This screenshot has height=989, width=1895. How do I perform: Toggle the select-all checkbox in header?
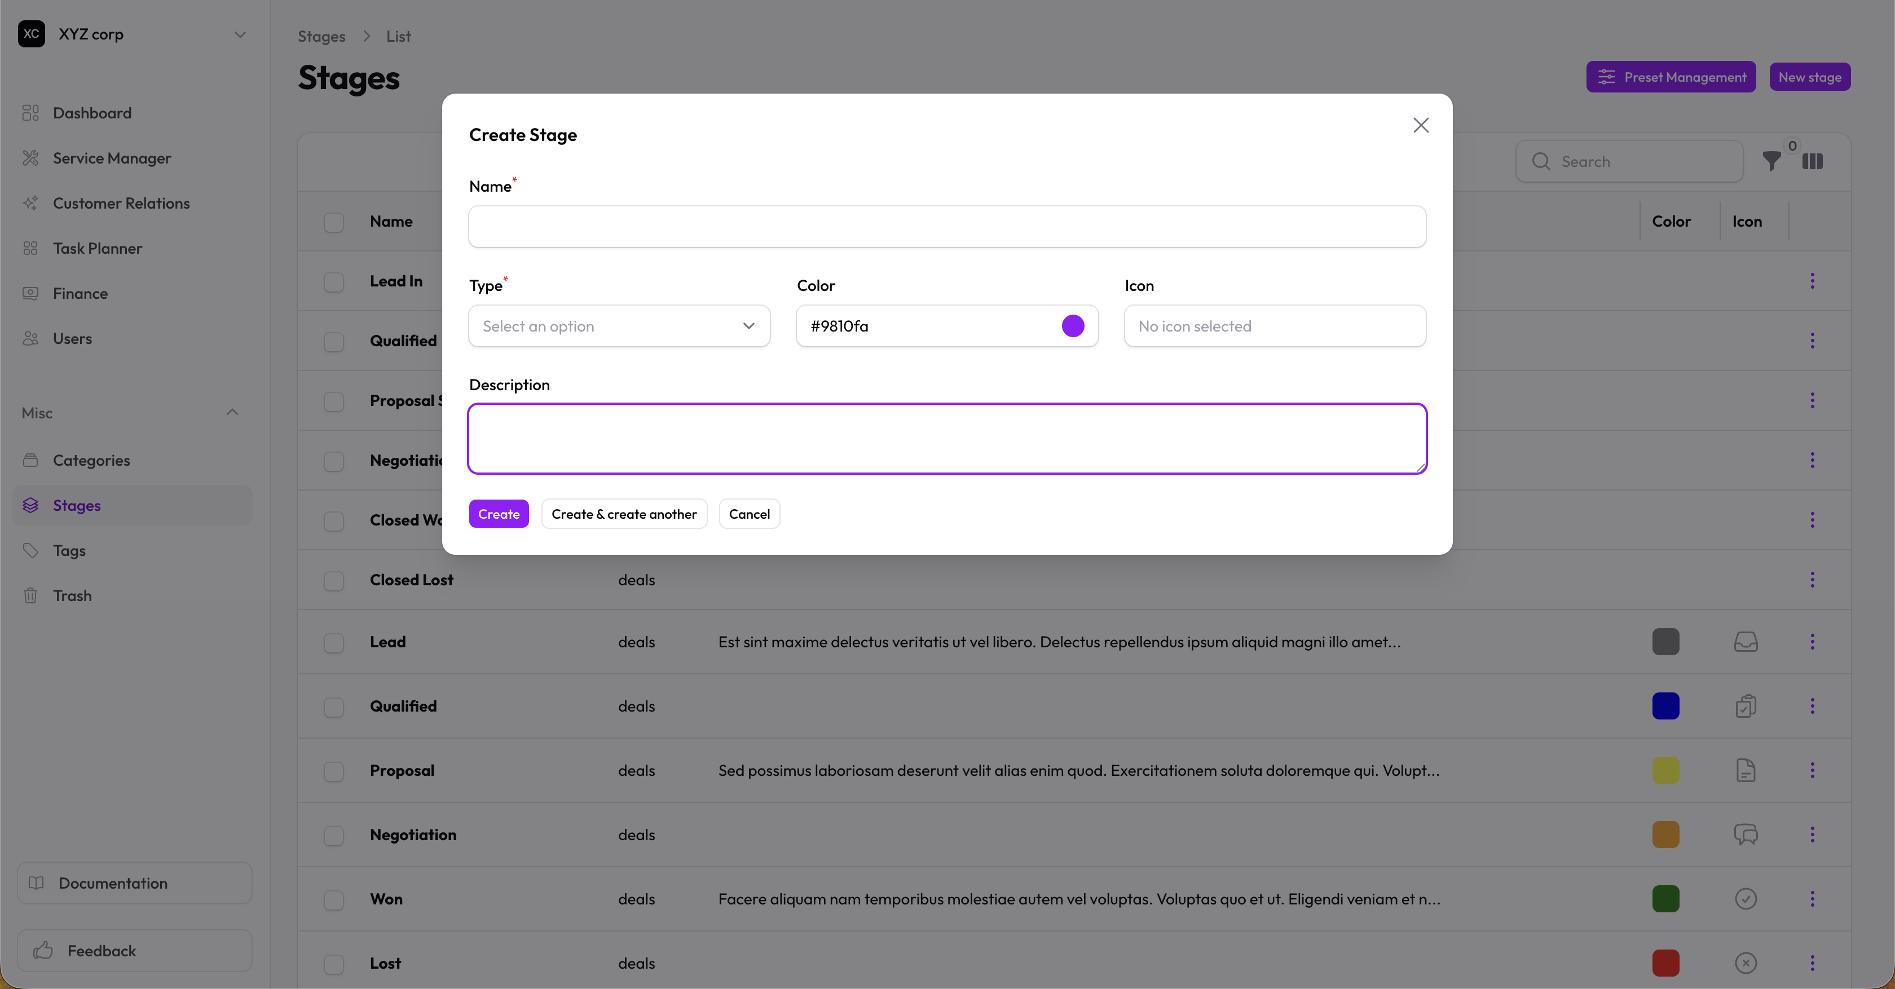pyautogui.click(x=334, y=222)
